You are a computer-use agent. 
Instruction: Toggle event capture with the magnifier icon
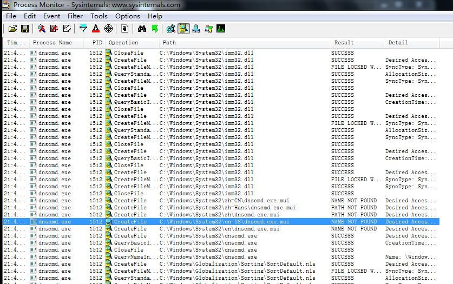(x=42, y=29)
